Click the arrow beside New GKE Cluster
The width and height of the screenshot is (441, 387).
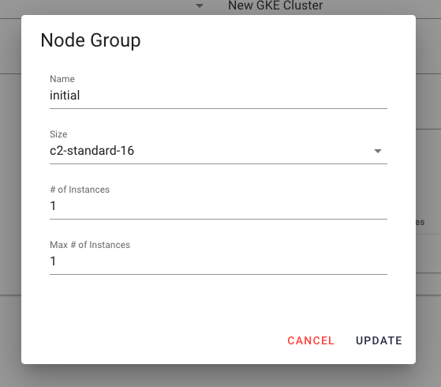(x=200, y=6)
